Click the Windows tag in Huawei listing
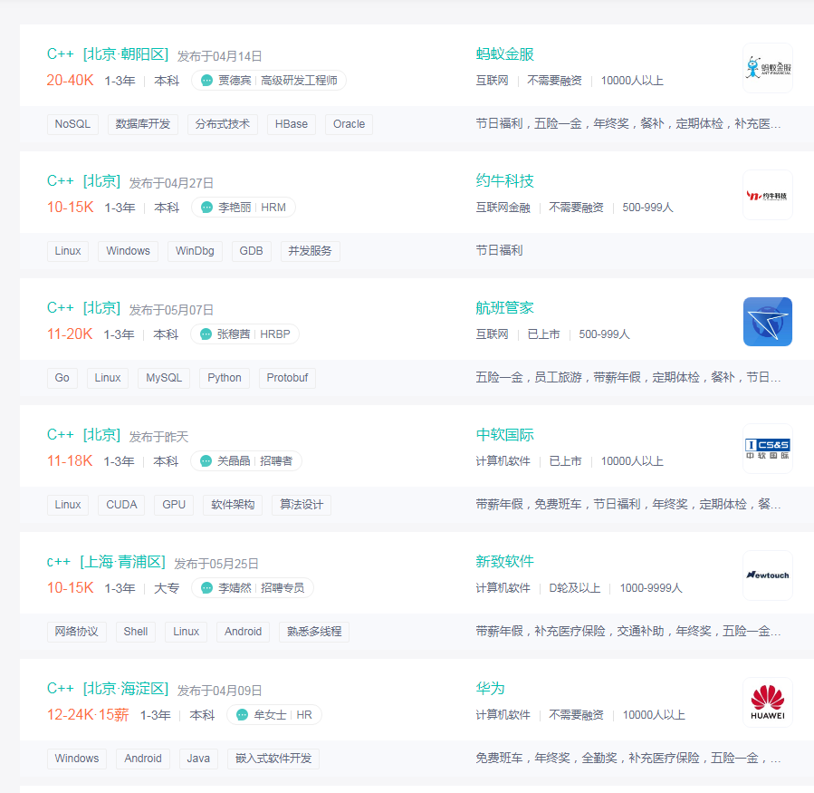This screenshot has width=814, height=793. point(77,759)
